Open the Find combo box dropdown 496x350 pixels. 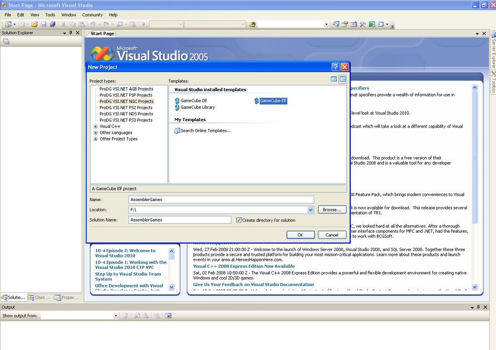(326, 24)
